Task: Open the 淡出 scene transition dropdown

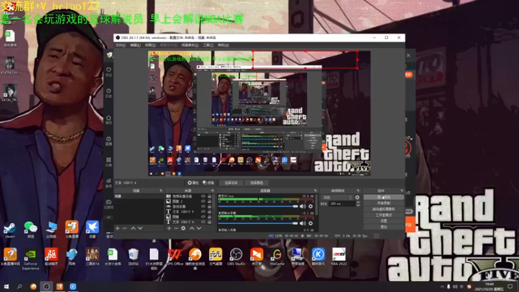Action: click(337, 197)
